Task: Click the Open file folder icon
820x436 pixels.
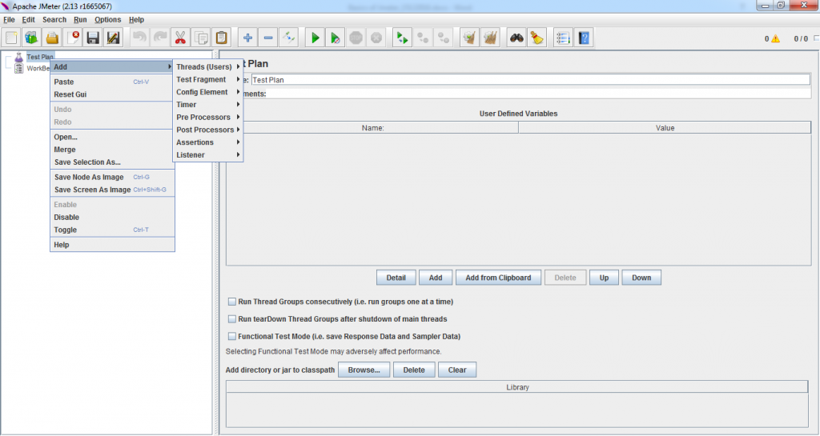Action: 52,38
